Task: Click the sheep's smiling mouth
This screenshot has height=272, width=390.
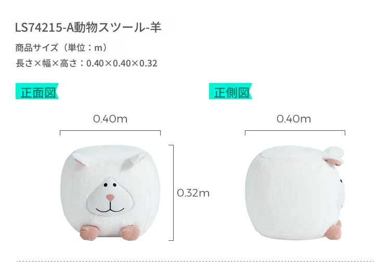Action: pyautogui.click(x=110, y=209)
